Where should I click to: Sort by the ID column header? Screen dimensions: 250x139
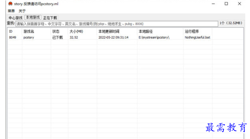(11, 31)
